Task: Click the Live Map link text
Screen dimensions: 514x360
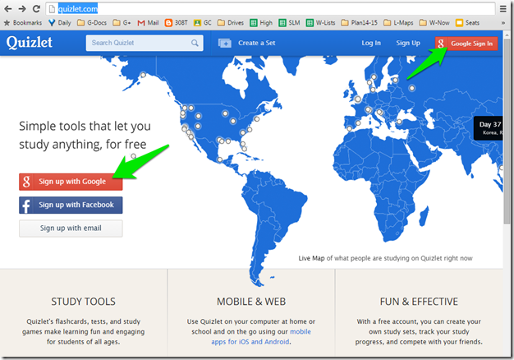Action: click(x=311, y=258)
